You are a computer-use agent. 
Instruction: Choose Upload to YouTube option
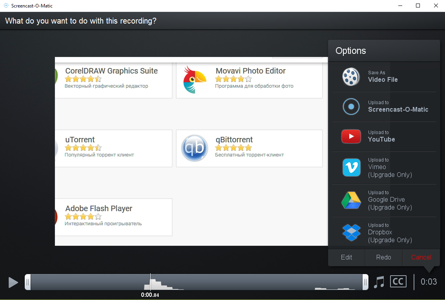(x=384, y=136)
